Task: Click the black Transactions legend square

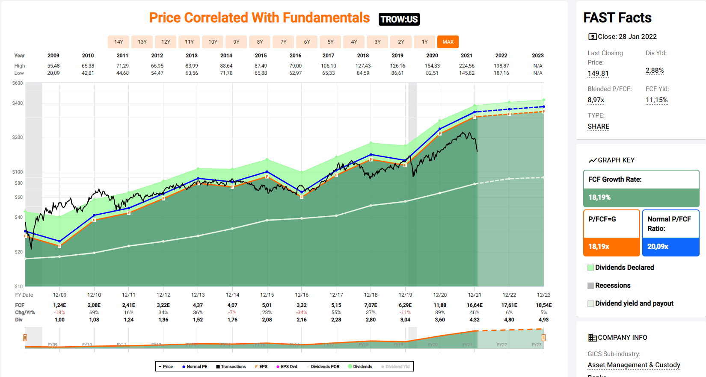Action: click(218, 367)
